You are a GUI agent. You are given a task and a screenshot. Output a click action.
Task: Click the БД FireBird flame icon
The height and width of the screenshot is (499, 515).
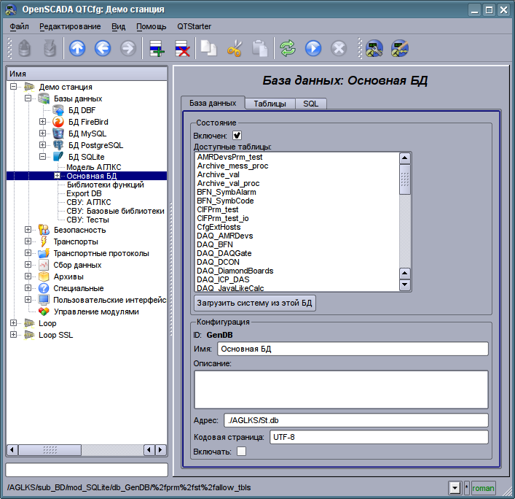pos(58,122)
